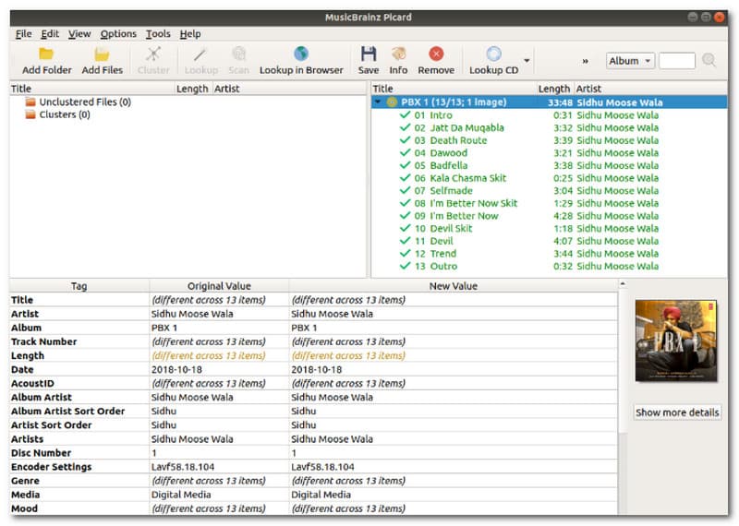Select track 06 Kala Chasma Skit
Viewport: 739px width, 526px height.
tap(549, 178)
